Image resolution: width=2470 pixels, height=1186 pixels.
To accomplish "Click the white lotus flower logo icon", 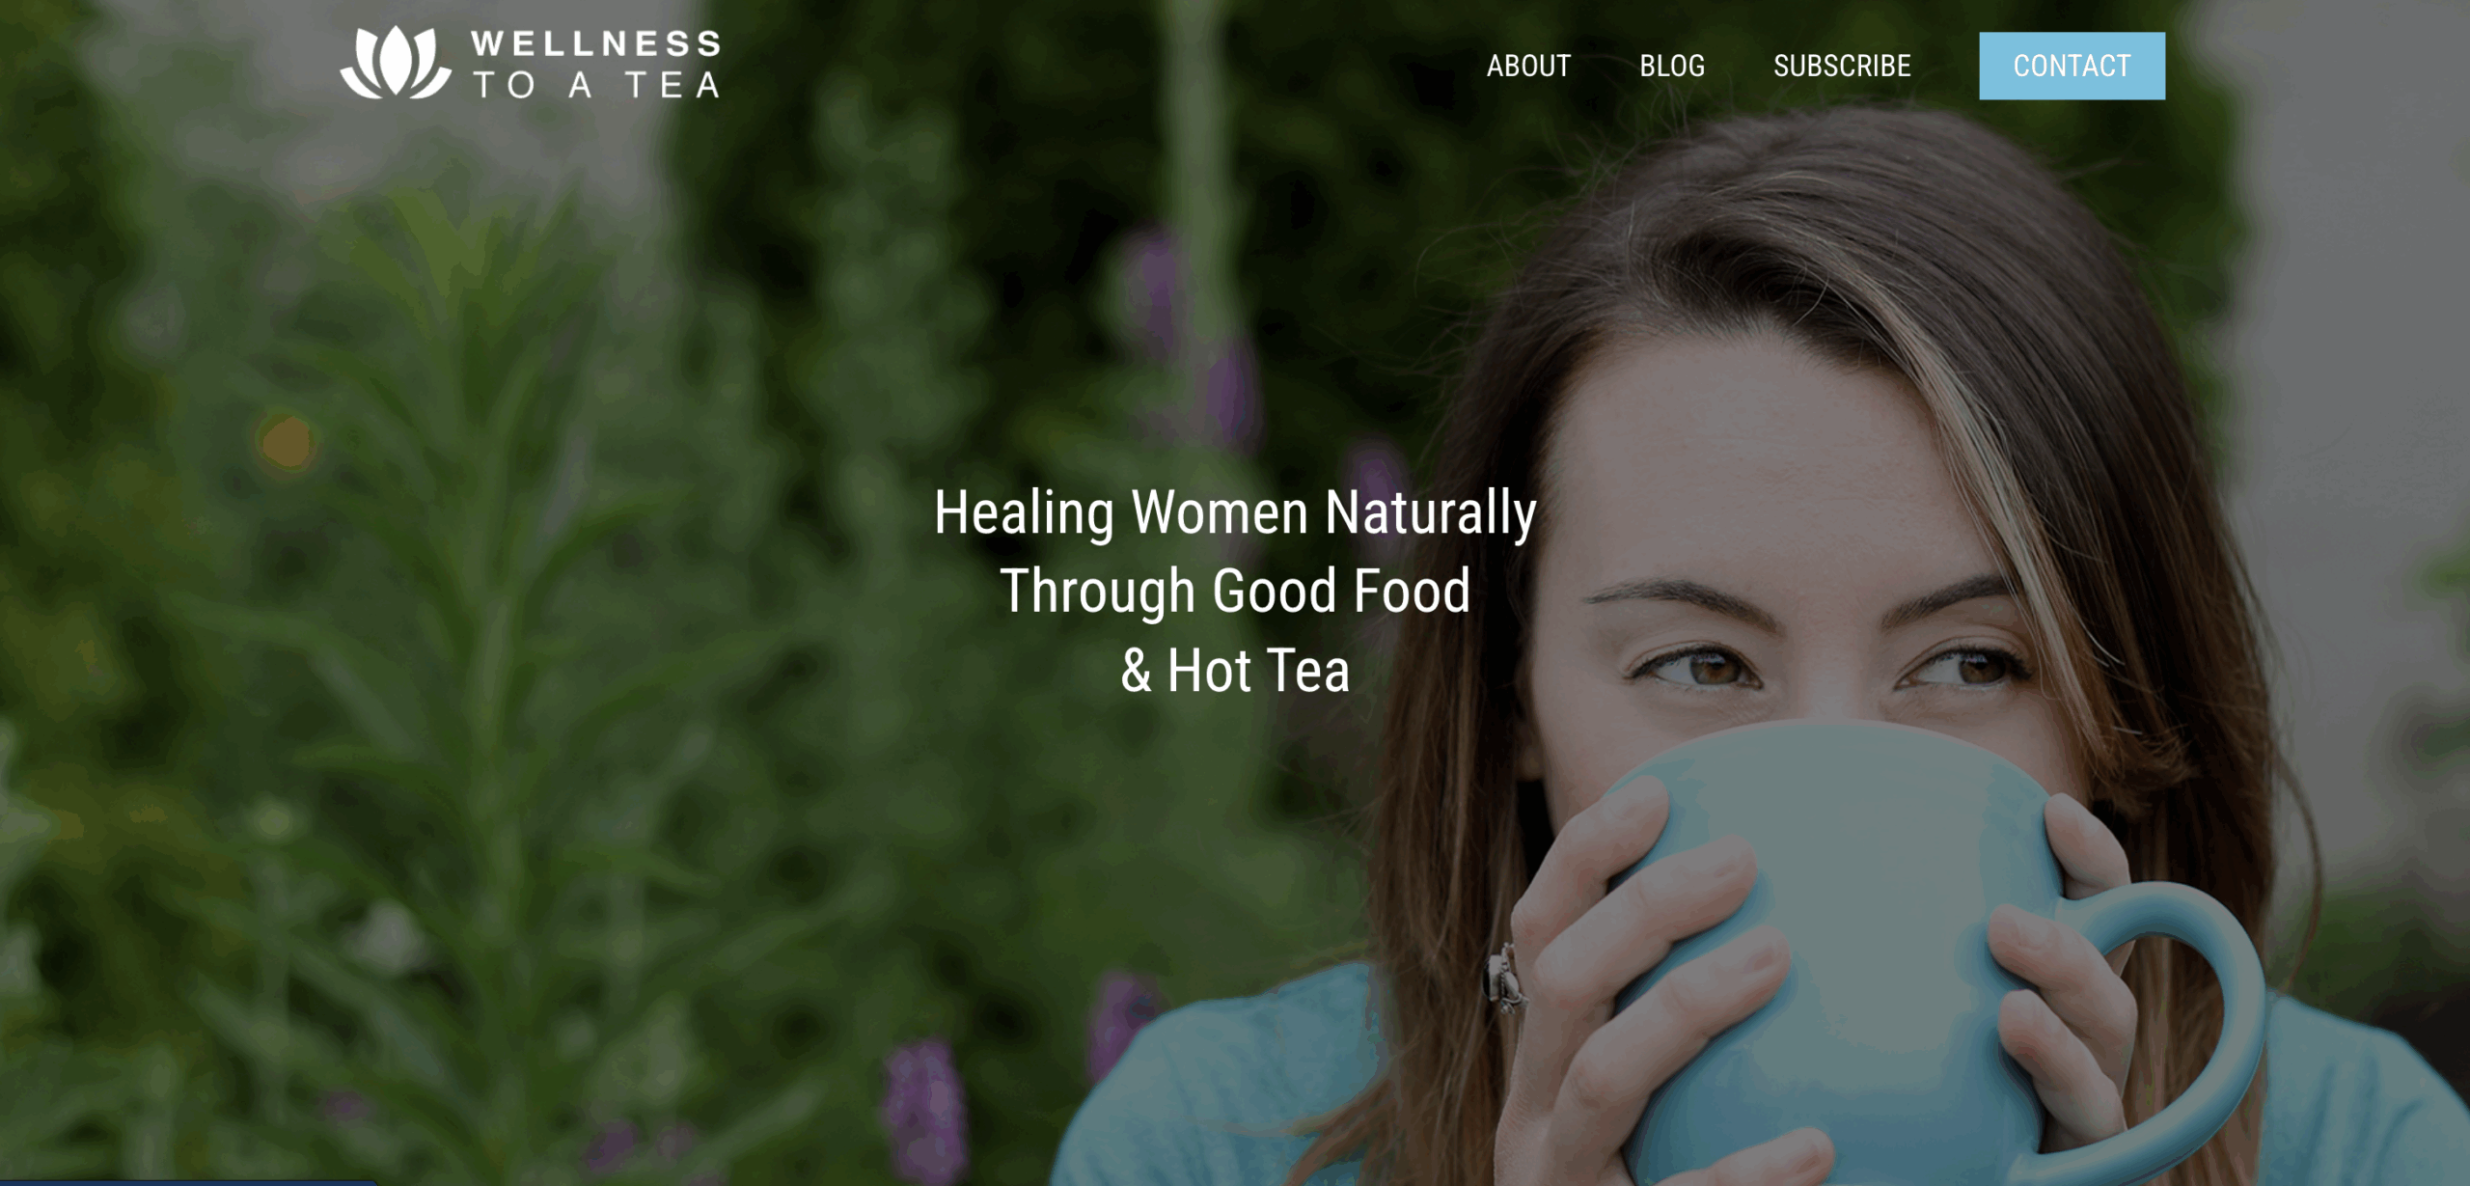I will (396, 62).
